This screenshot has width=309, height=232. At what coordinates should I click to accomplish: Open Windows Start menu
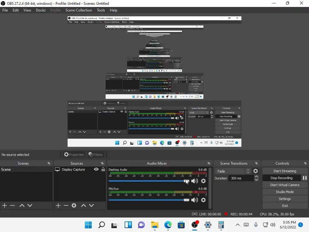88,225
